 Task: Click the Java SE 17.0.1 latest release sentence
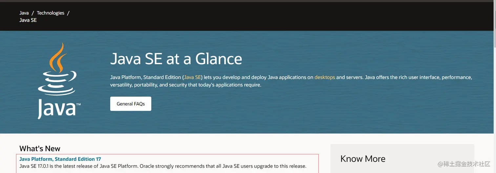tap(163, 166)
